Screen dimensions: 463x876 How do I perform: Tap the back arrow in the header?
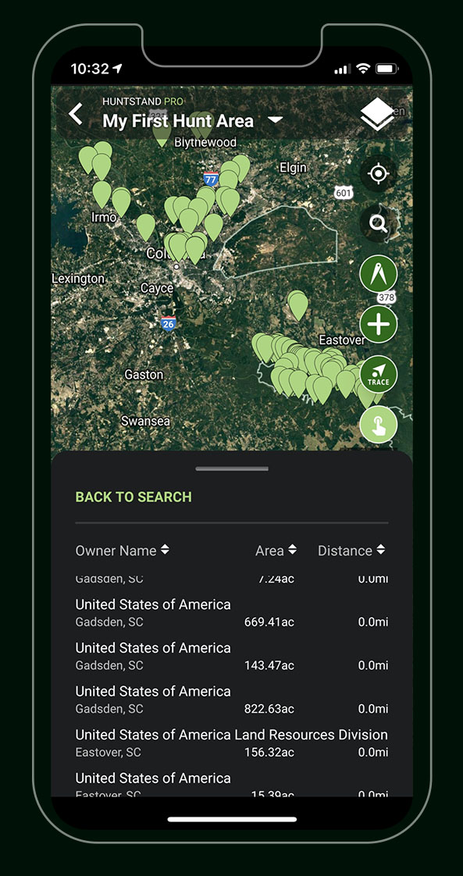pos(76,113)
